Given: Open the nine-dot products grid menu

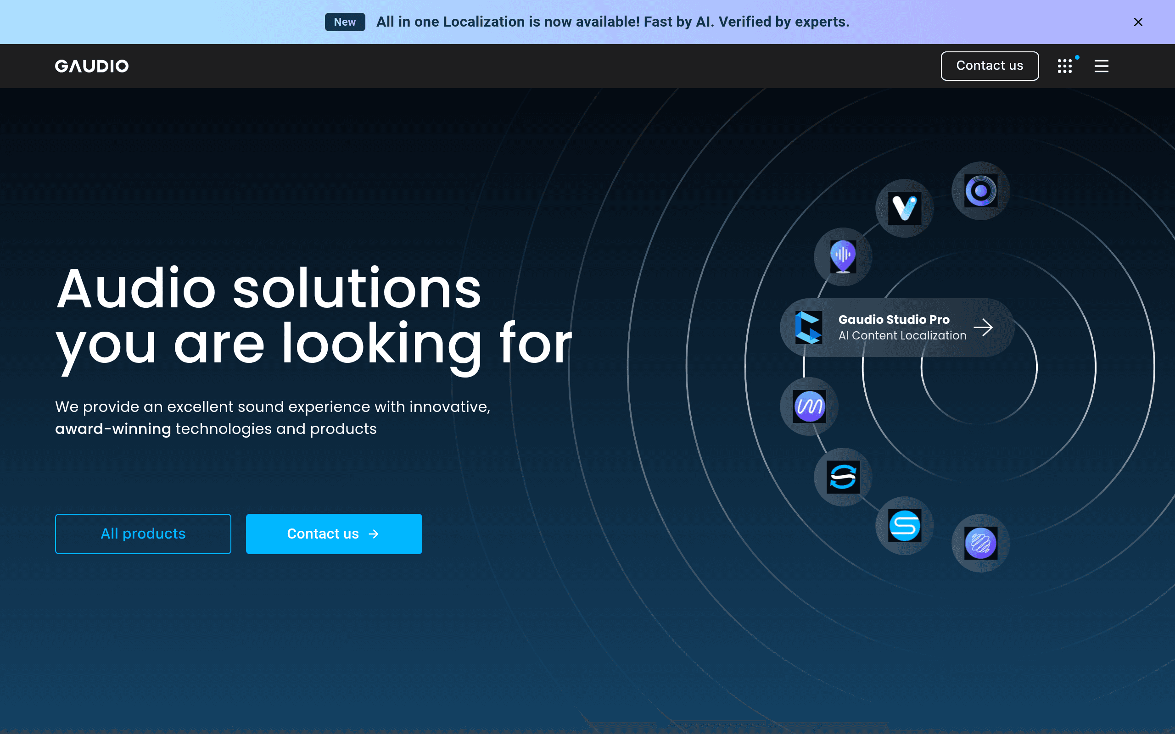Looking at the screenshot, I should (1065, 66).
